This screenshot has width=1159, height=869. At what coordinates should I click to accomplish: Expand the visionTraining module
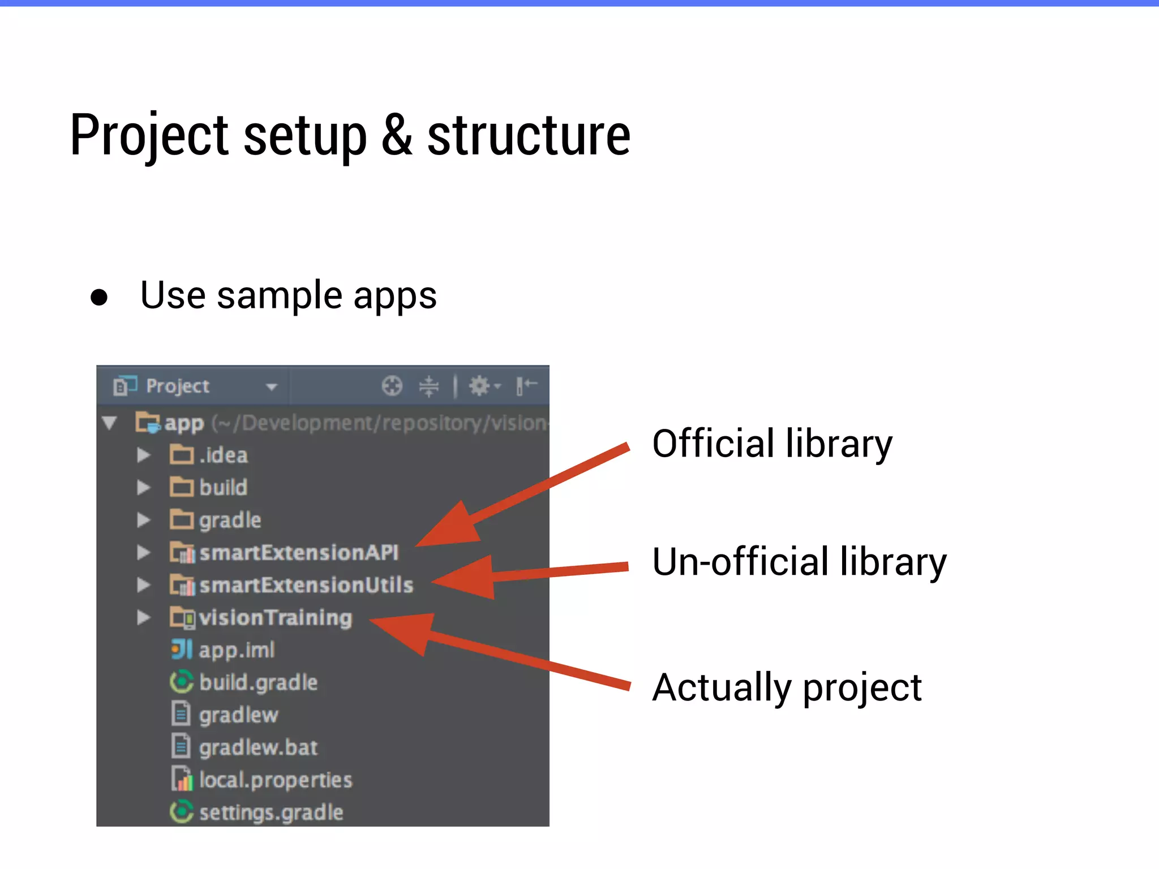[144, 617]
